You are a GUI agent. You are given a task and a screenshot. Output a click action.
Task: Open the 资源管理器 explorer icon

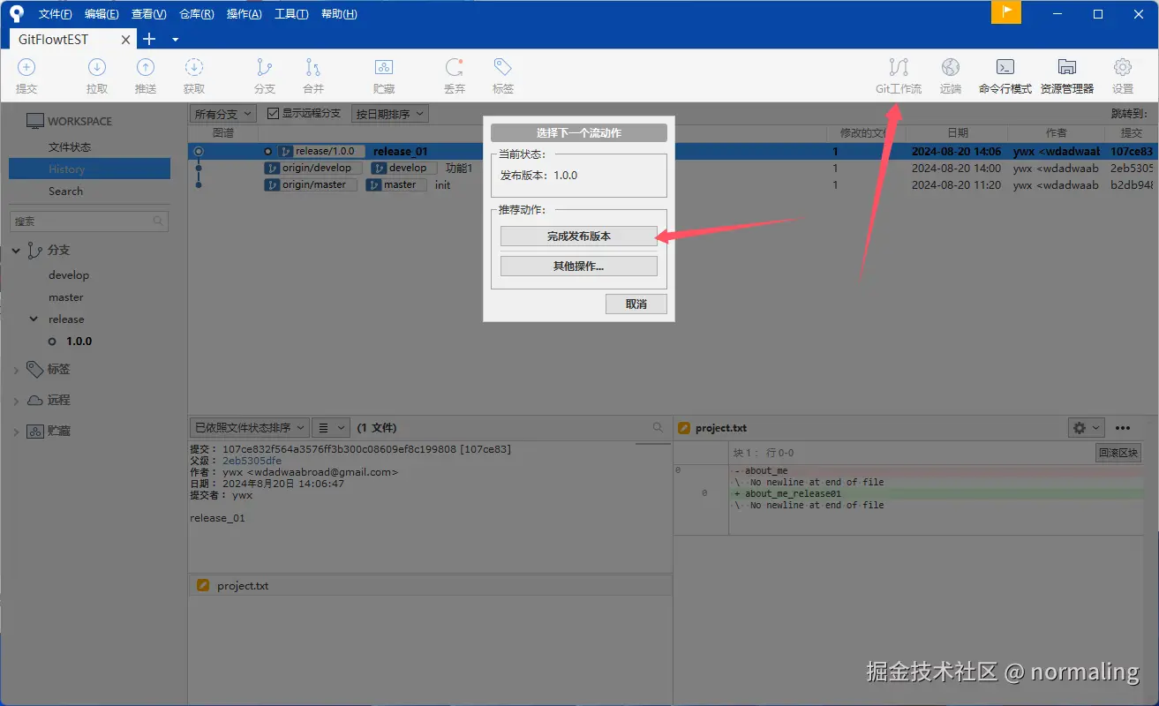(1067, 68)
